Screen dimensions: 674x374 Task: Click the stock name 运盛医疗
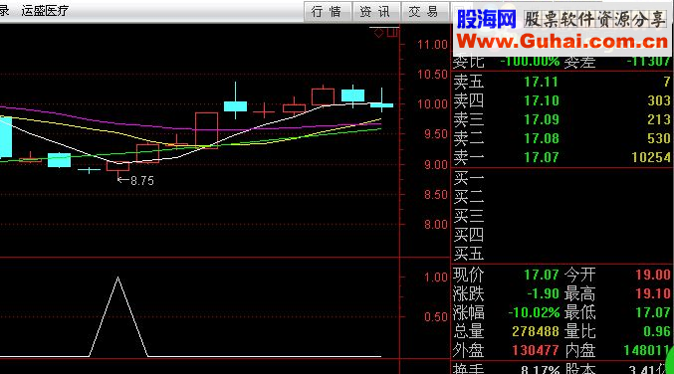[x=45, y=11]
